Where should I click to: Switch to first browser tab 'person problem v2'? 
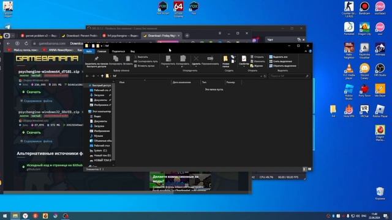(x=39, y=35)
